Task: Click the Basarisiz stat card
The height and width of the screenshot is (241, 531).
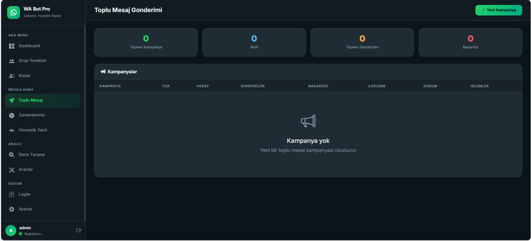Action: [470, 42]
